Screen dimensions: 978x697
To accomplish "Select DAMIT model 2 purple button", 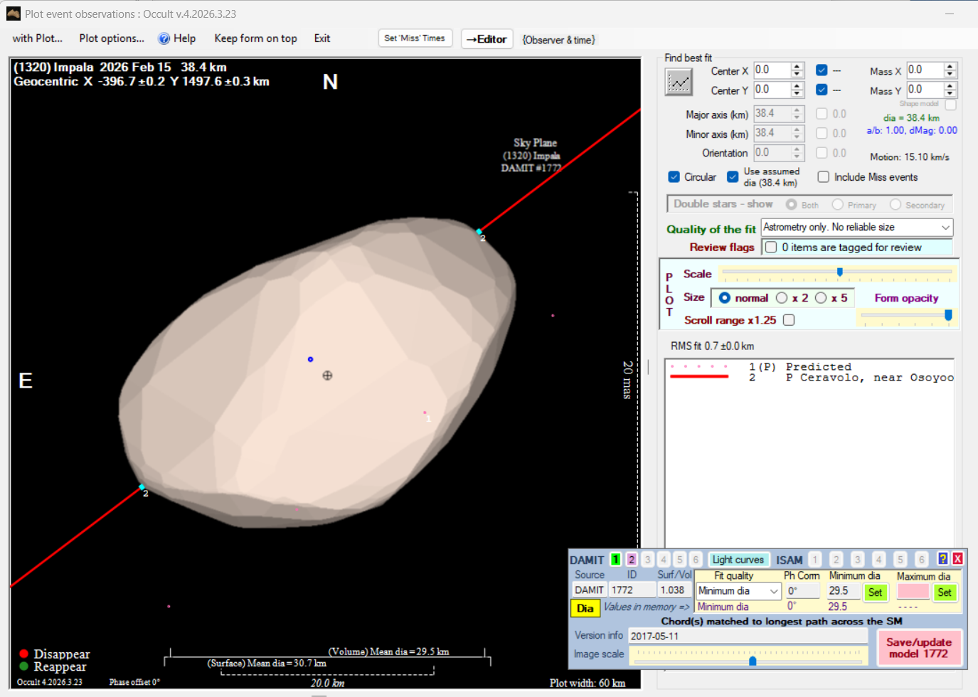I will click(x=632, y=560).
